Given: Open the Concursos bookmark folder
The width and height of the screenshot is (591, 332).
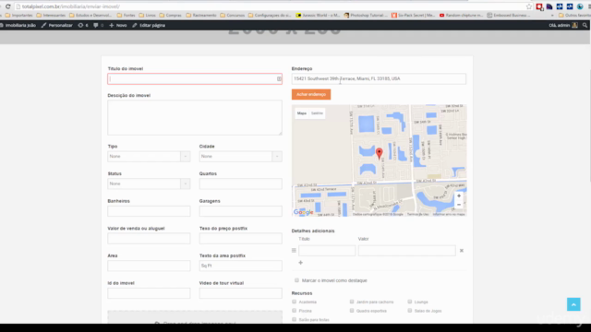Looking at the screenshot, I should coord(232,15).
